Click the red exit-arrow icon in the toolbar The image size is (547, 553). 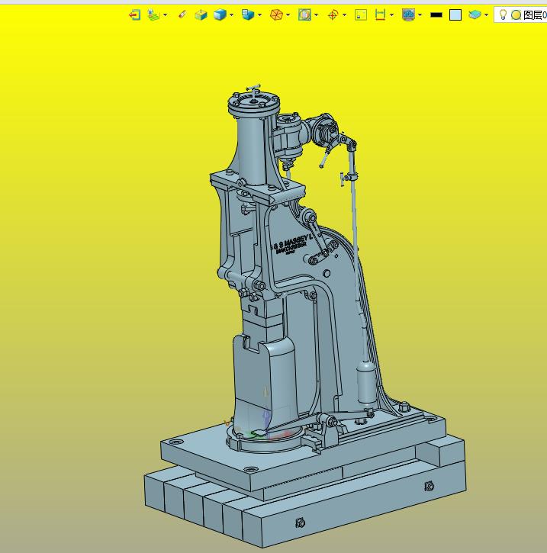click(x=135, y=14)
